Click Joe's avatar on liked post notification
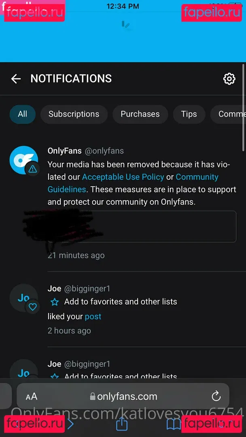 [24, 298]
